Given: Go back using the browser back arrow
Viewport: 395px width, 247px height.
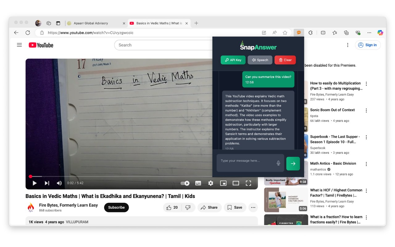Looking at the screenshot, I should 16,32.
